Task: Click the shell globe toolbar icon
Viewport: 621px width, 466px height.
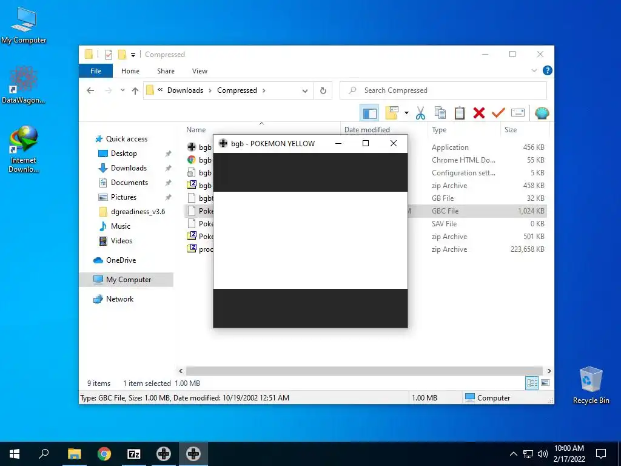Action: tap(542, 113)
